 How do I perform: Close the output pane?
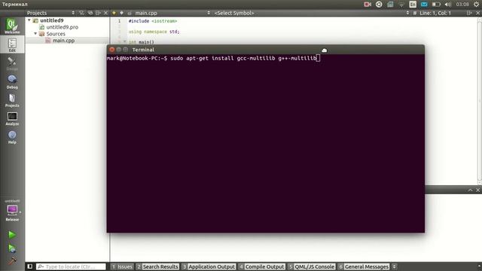coord(477,190)
